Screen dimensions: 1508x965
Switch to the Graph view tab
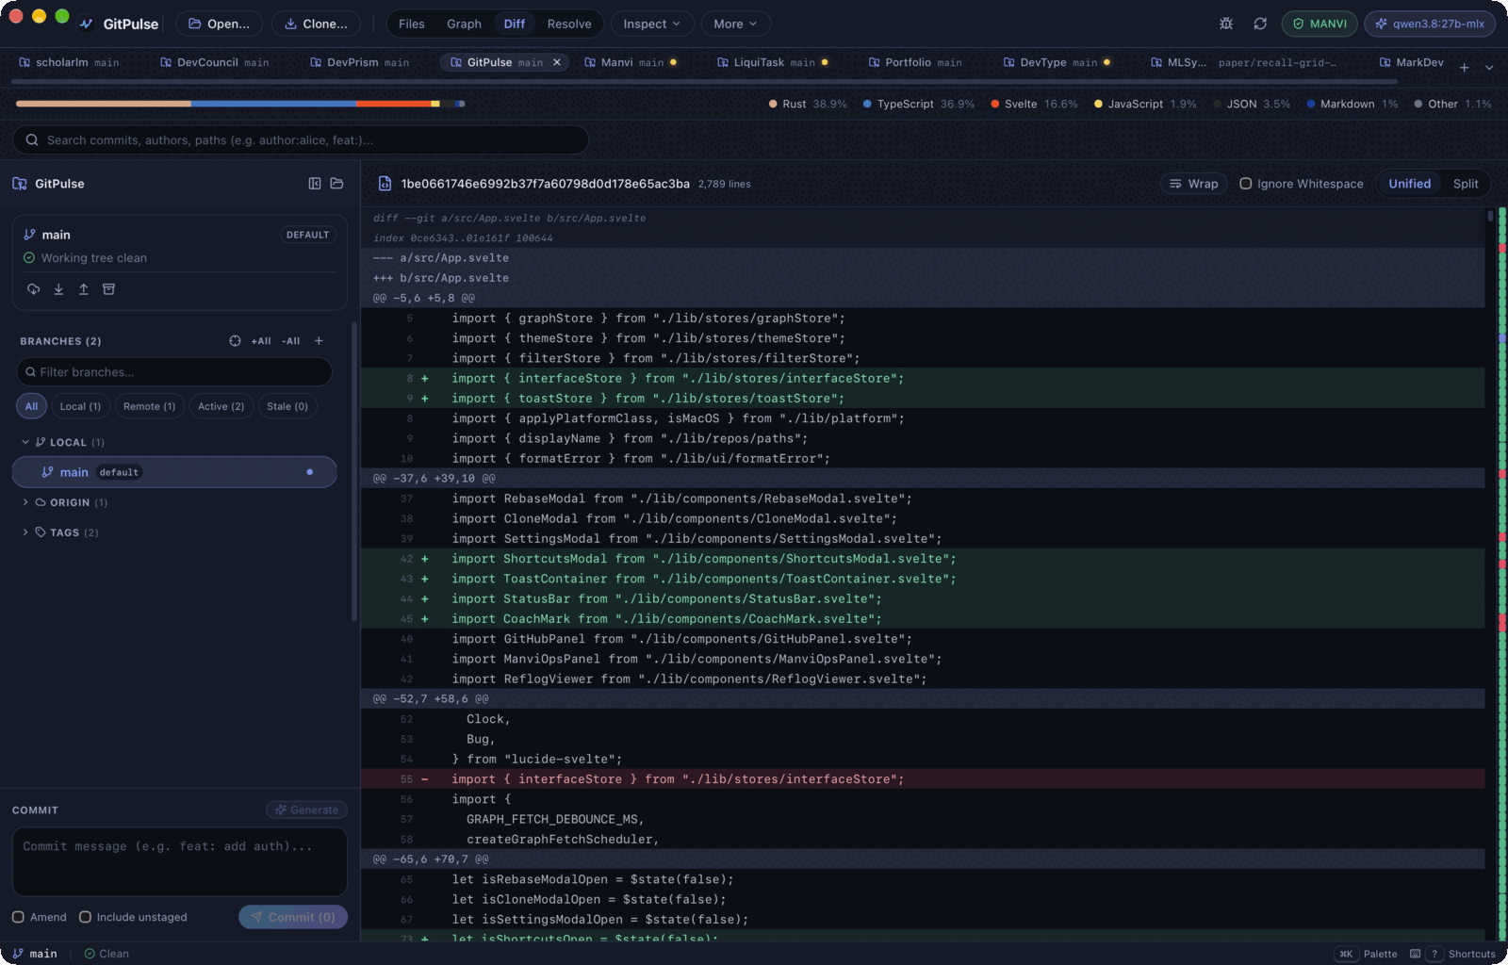click(x=464, y=24)
